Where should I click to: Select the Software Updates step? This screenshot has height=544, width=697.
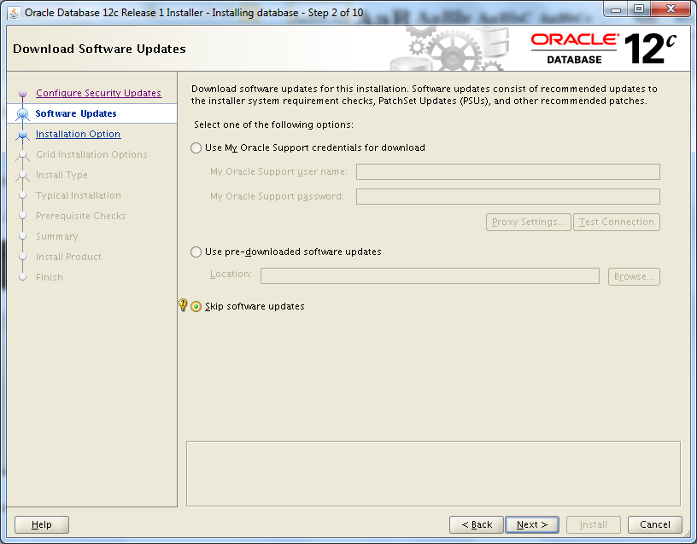(76, 113)
